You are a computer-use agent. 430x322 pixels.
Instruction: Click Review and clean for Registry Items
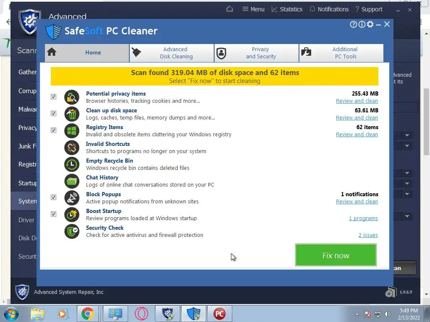click(357, 135)
